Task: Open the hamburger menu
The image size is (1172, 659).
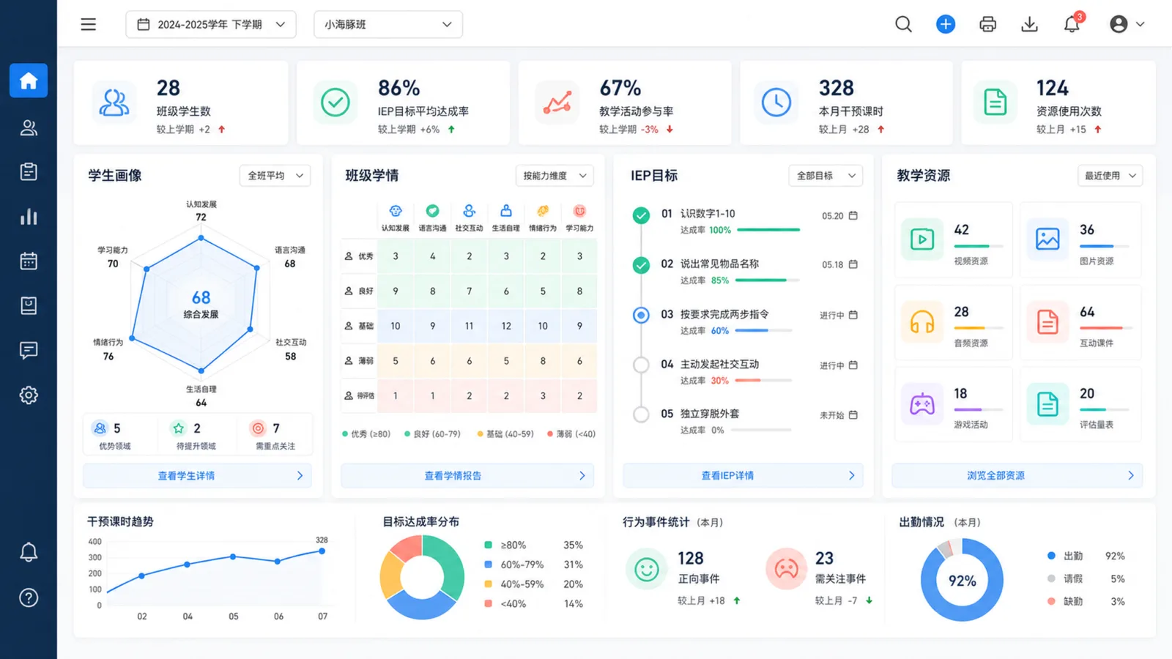Action: click(x=89, y=24)
